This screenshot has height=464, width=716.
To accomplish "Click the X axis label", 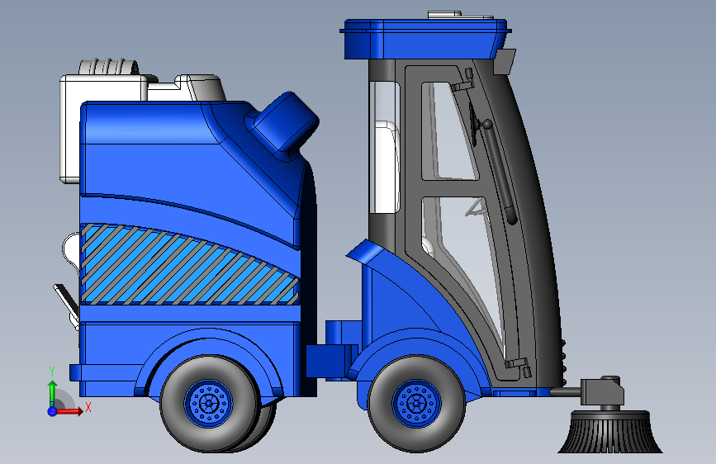I will [x=88, y=407].
